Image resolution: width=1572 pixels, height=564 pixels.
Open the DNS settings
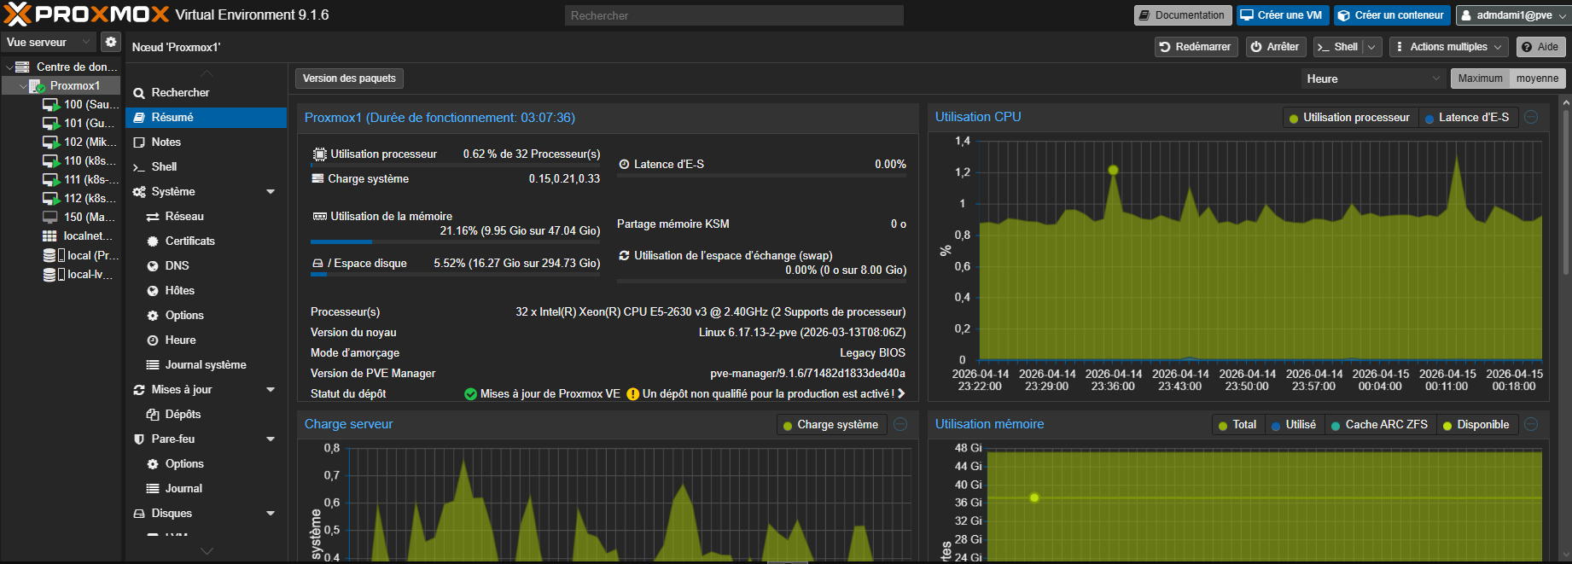tap(206, 265)
